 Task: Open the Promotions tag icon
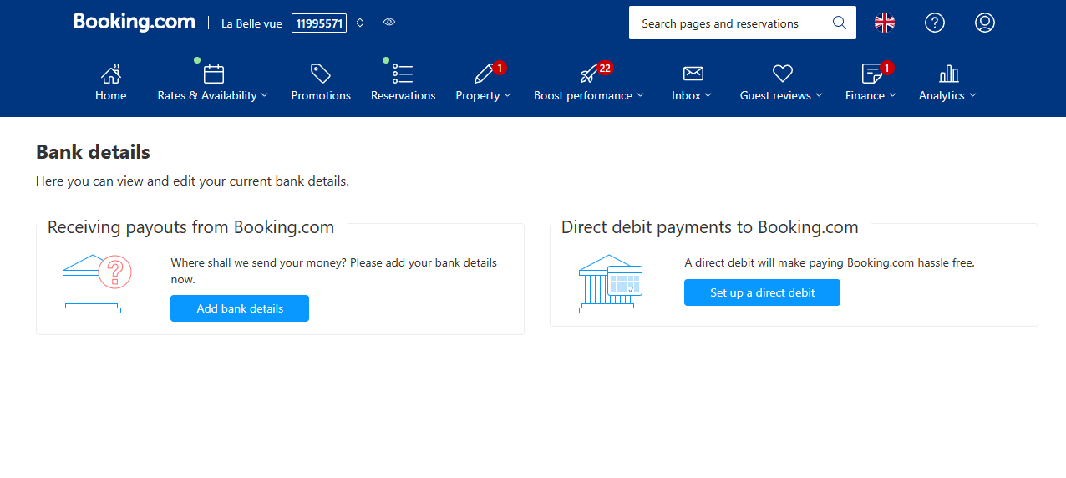pos(321,74)
